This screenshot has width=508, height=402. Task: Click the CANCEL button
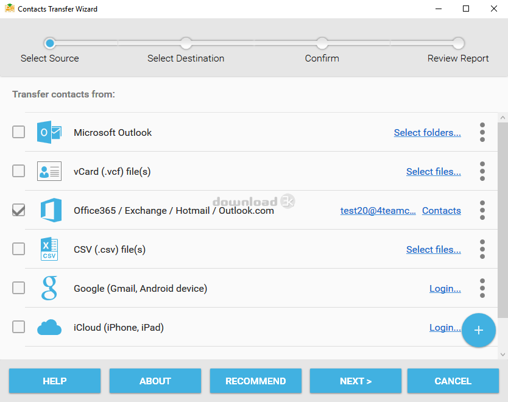(453, 381)
